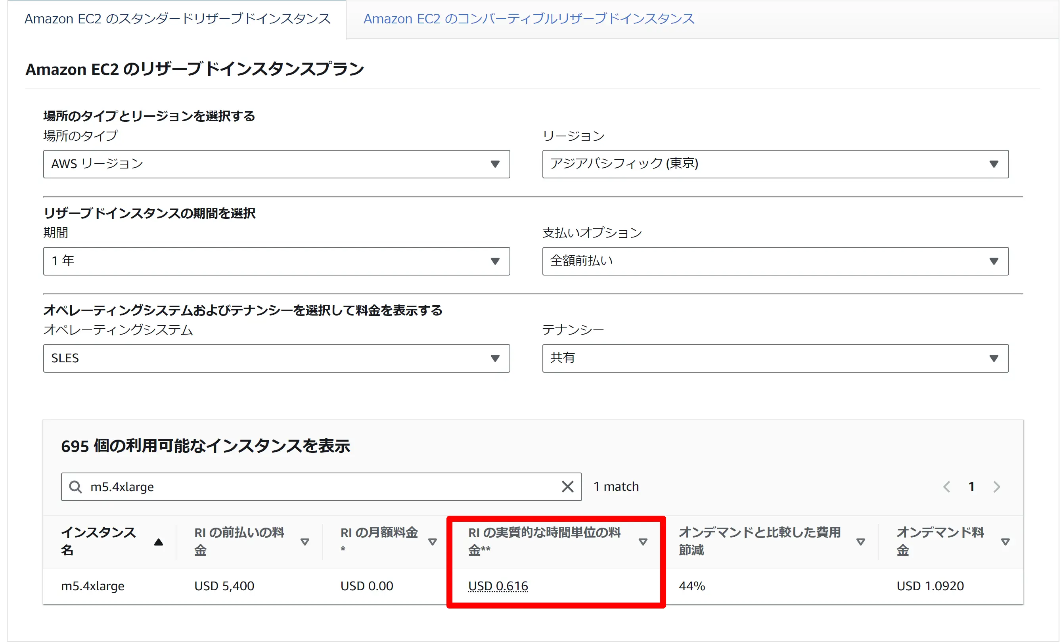Screen dimensions: 1061x643
Task: Sort by オンデマンド料金 column
Action: tap(1005, 542)
